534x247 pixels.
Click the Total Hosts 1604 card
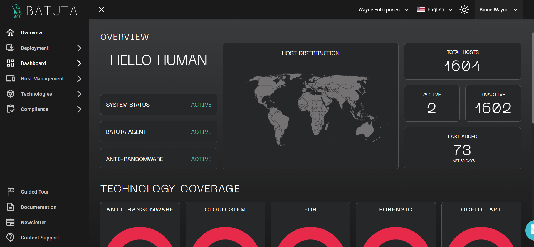pyautogui.click(x=462, y=61)
